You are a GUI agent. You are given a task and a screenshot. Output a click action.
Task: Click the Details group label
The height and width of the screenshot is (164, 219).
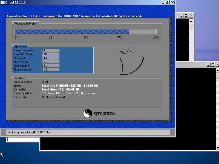pyautogui.click(x=18, y=78)
